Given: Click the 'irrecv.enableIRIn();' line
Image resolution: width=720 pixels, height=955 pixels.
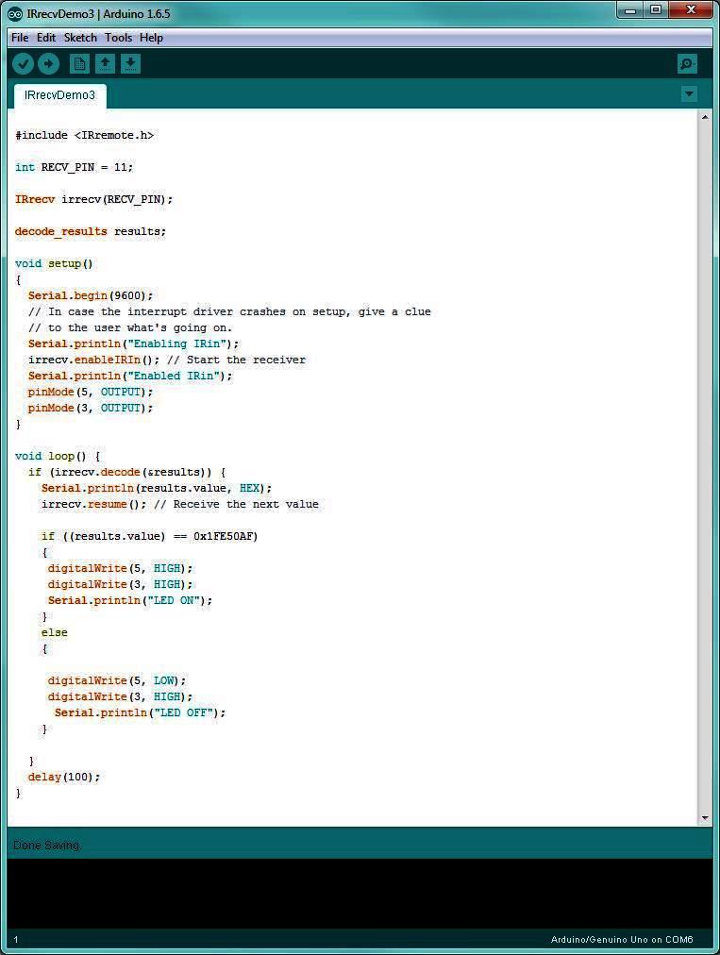Looking at the screenshot, I should click(167, 360).
